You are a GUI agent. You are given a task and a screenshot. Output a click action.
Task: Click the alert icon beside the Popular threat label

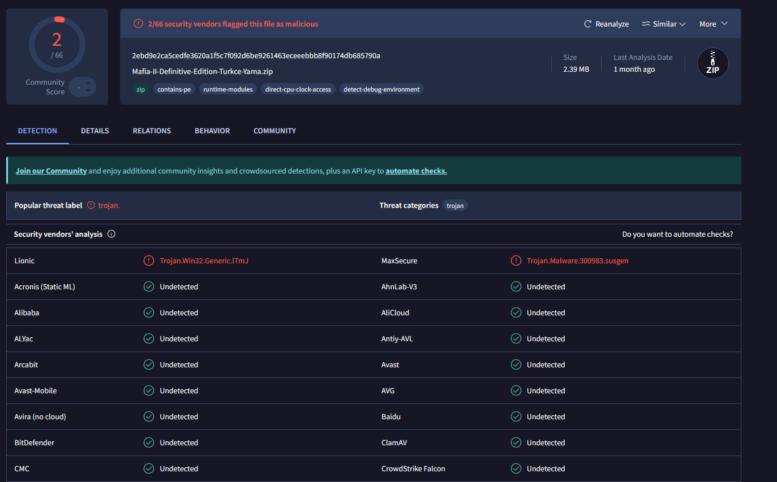click(x=91, y=206)
